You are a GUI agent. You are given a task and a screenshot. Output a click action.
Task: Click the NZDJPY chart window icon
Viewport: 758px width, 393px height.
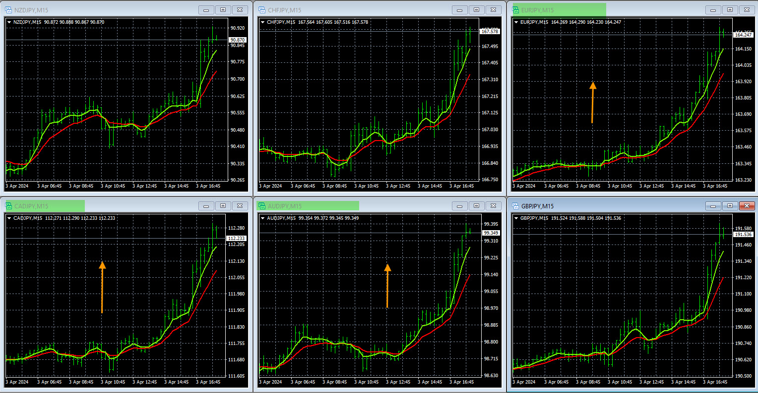pos(8,10)
